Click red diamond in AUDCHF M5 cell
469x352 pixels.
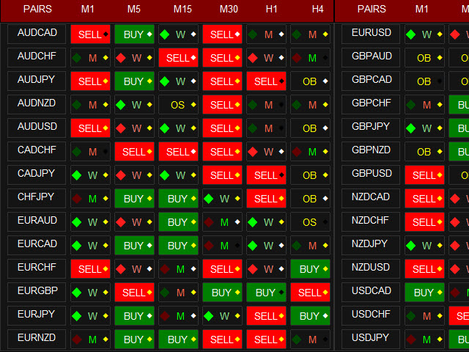point(120,58)
